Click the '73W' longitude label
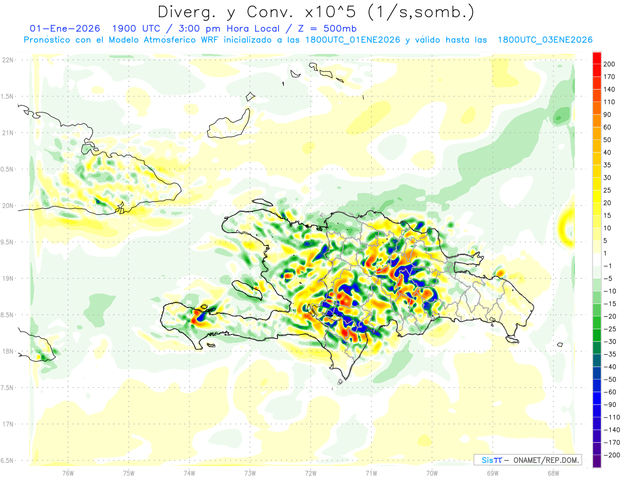Image resolution: width=621 pixels, height=480 pixels. pos(250,473)
